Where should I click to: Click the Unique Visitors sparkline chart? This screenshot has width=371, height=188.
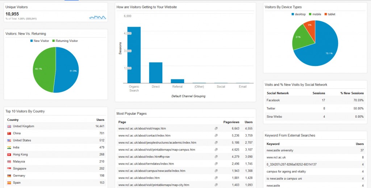point(97,17)
